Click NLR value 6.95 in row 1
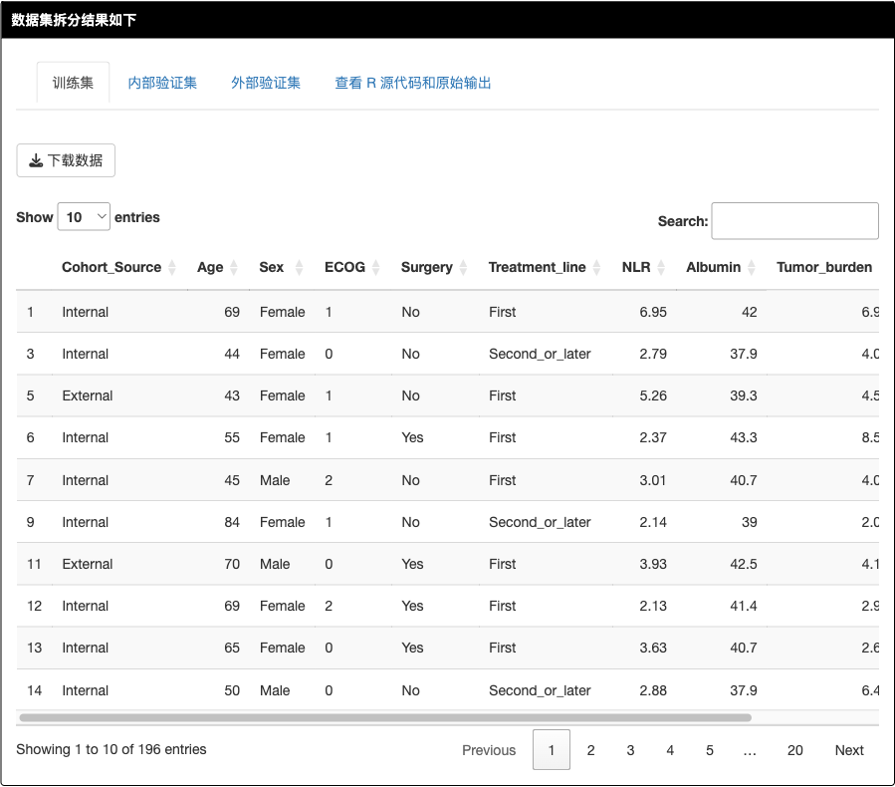895x787 pixels. point(653,312)
